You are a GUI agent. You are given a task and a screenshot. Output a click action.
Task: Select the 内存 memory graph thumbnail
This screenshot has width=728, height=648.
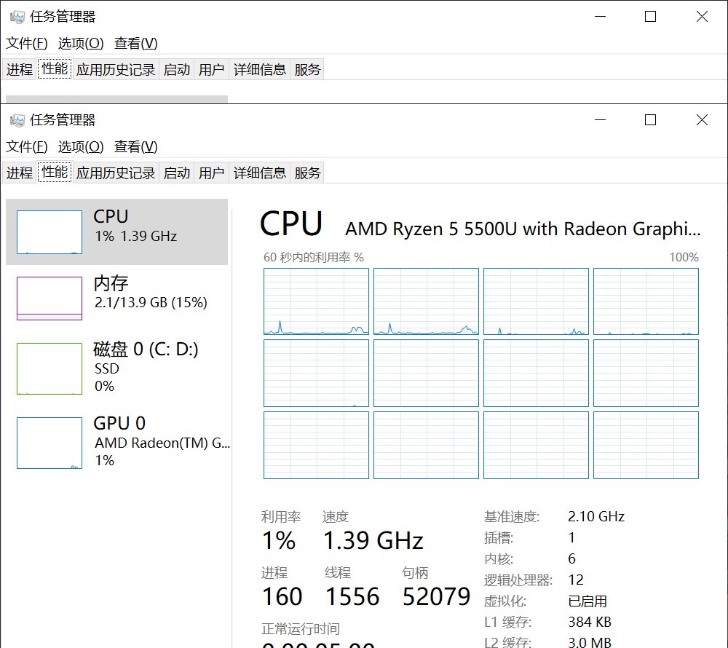click(x=50, y=299)
